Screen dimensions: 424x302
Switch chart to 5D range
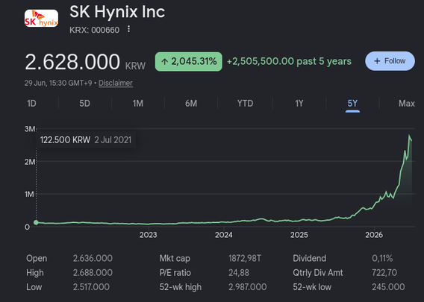[84, 104]
